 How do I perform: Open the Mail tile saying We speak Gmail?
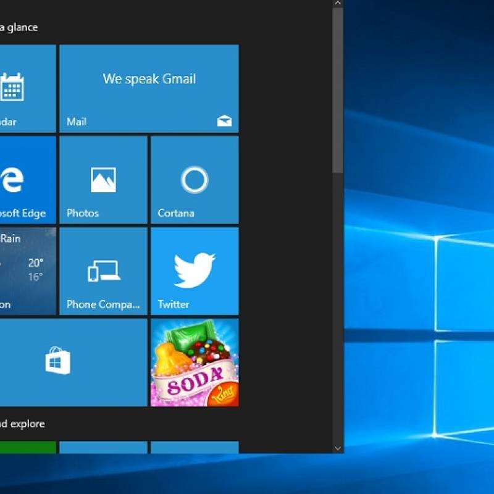pyautogui.click(x=149, y=88)
